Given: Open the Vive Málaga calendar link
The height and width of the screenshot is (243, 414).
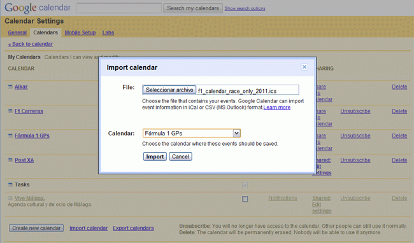Looking at the screenshot, I should pyautogui.click(x=30, y=198).
